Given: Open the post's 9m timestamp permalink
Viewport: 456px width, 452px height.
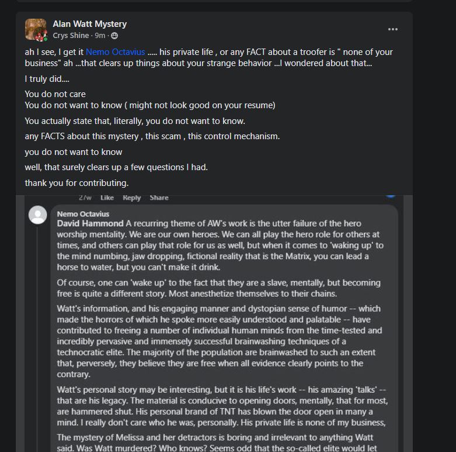Looking at the screenshot, I should click(x=100, y=36).
